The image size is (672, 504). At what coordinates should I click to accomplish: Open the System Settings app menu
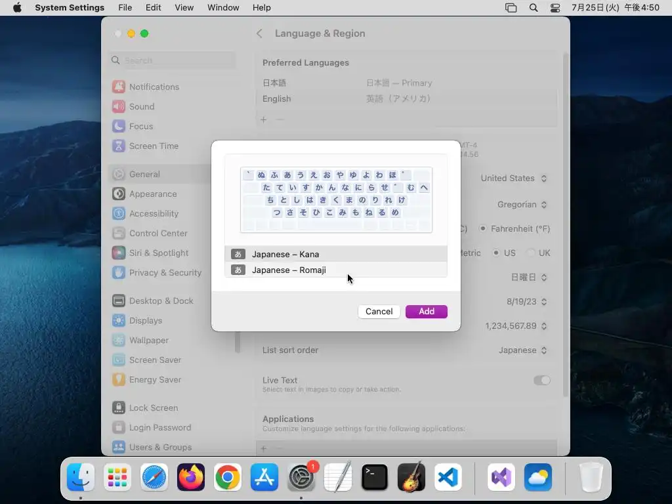pos(70,8)
